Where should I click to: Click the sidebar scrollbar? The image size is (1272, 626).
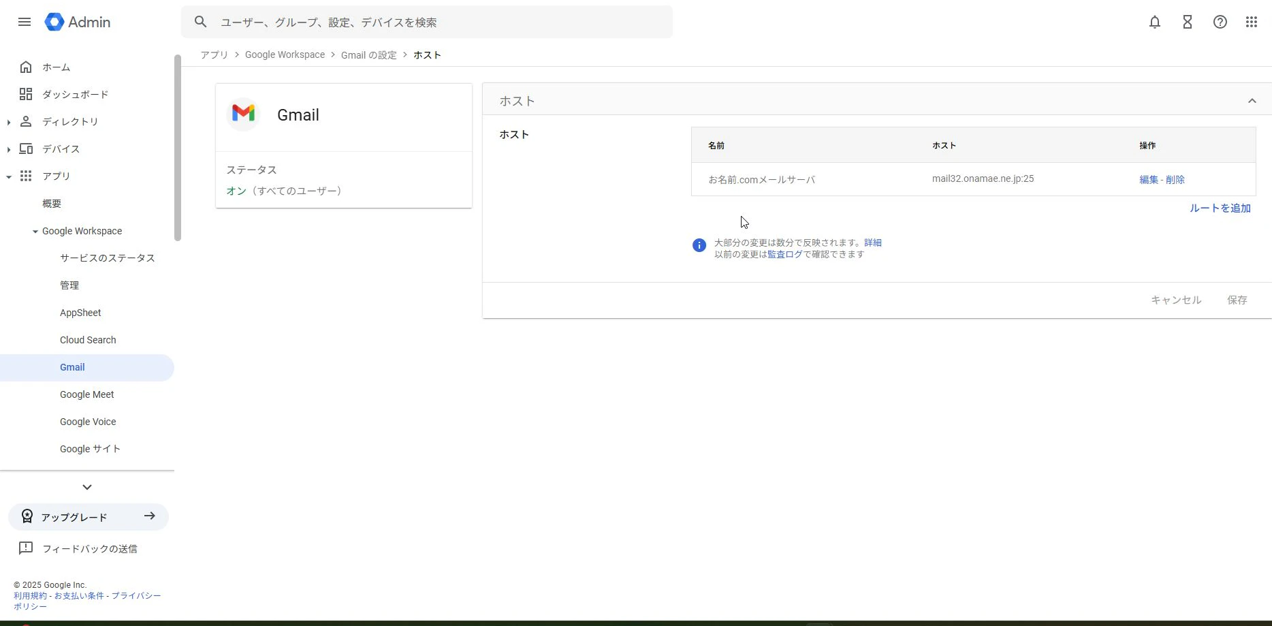pos(178,148)
